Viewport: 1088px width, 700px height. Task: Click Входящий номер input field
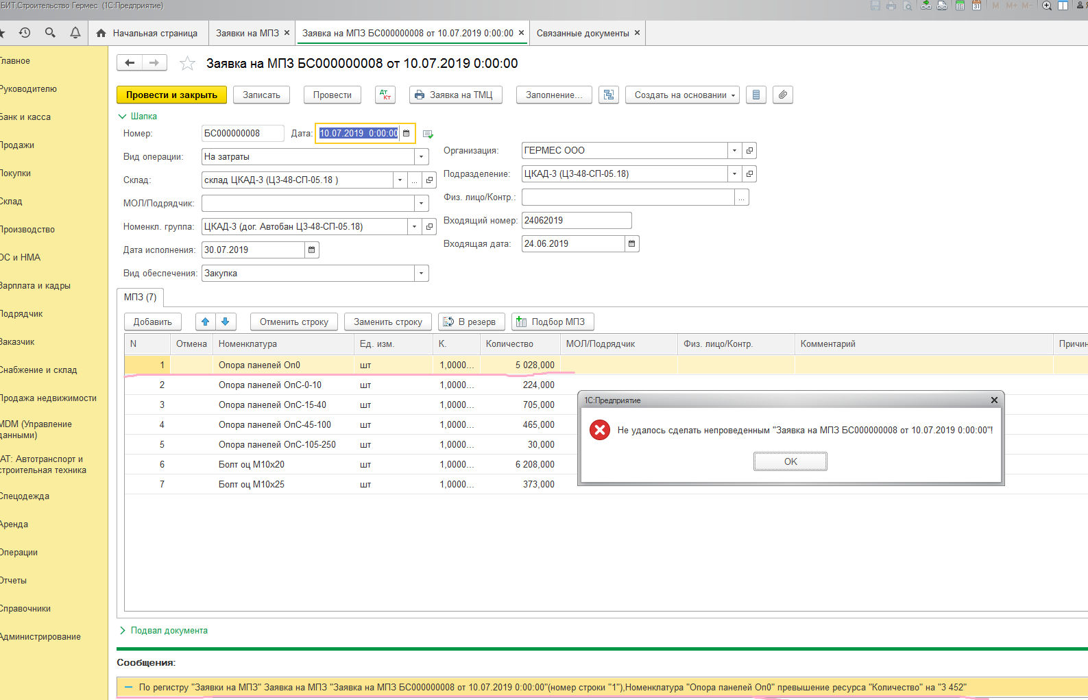(577, 220)
